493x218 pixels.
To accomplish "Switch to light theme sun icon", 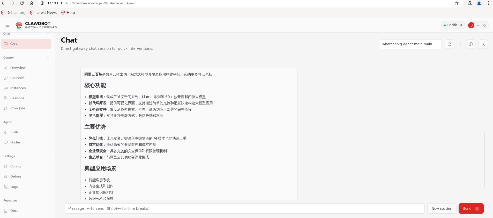I will [x=478, y=25].
